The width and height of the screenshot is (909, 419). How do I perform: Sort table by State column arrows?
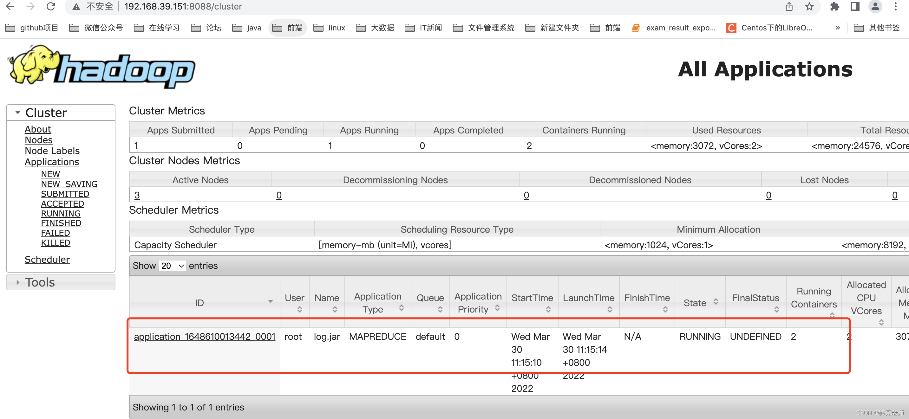coord(715,302)
